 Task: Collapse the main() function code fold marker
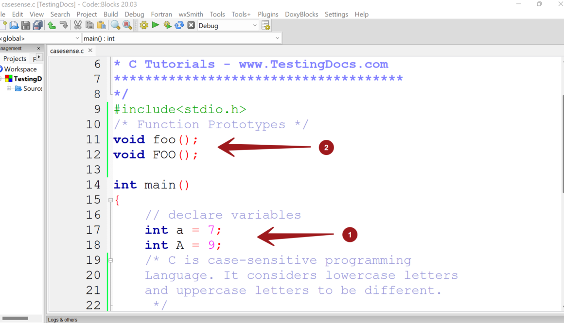111,200
